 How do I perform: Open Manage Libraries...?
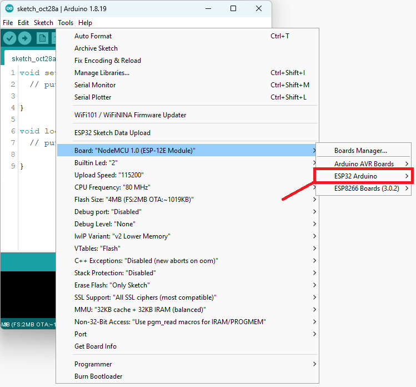187,72
